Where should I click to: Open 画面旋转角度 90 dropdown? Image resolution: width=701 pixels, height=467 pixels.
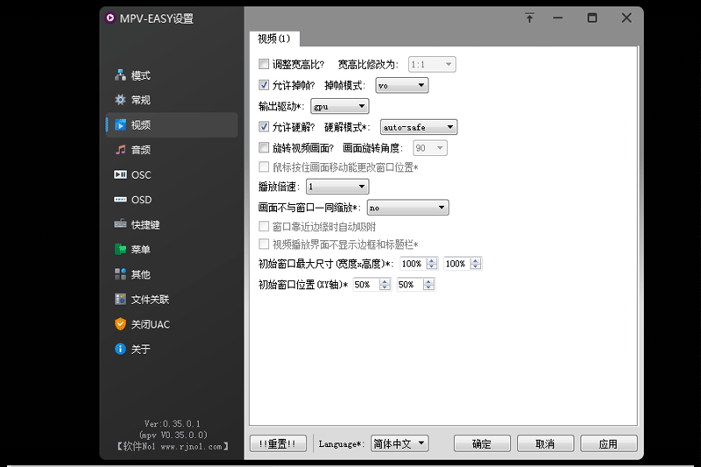click(x=430, y=148)
